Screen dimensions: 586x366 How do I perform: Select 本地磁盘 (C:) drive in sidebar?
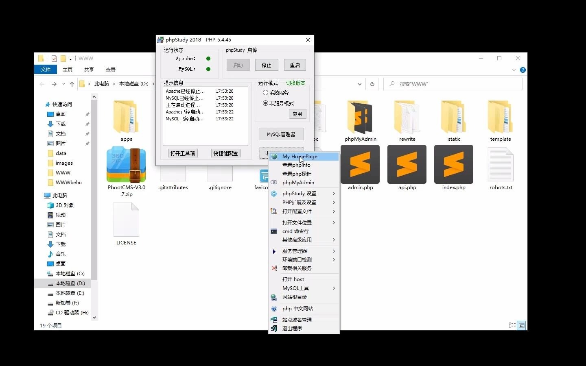tap(70, 274)
